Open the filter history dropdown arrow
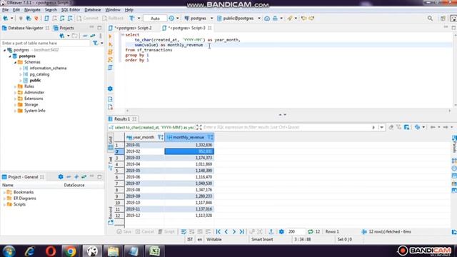This screenshot has width=457, height=257. click(x=381, y=127)
